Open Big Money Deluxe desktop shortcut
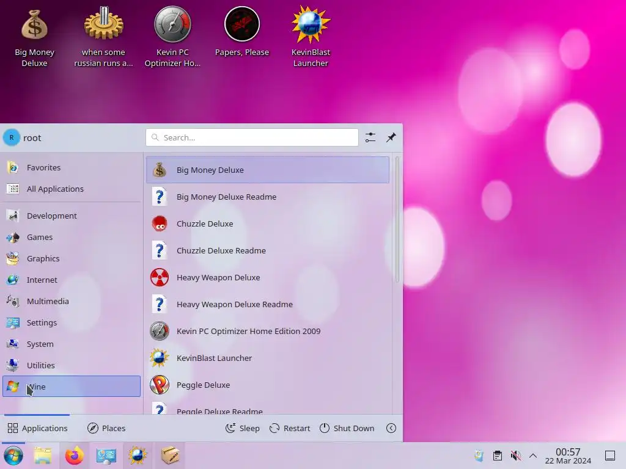The width and height of the screenshot is (626, 469). 34,38
